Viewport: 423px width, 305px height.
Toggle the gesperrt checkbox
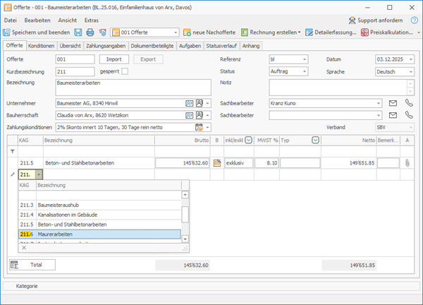(125, 71)
